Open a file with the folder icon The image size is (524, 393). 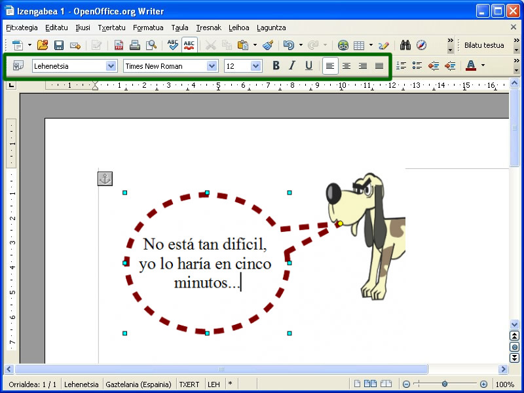point(43,45)
